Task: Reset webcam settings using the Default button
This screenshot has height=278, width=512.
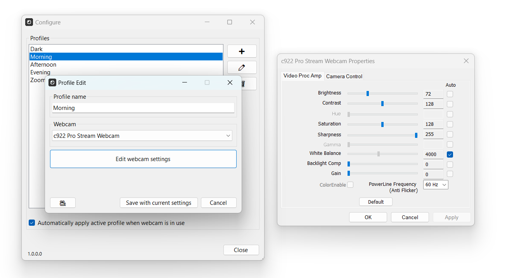Action: [x=375, y=201]
